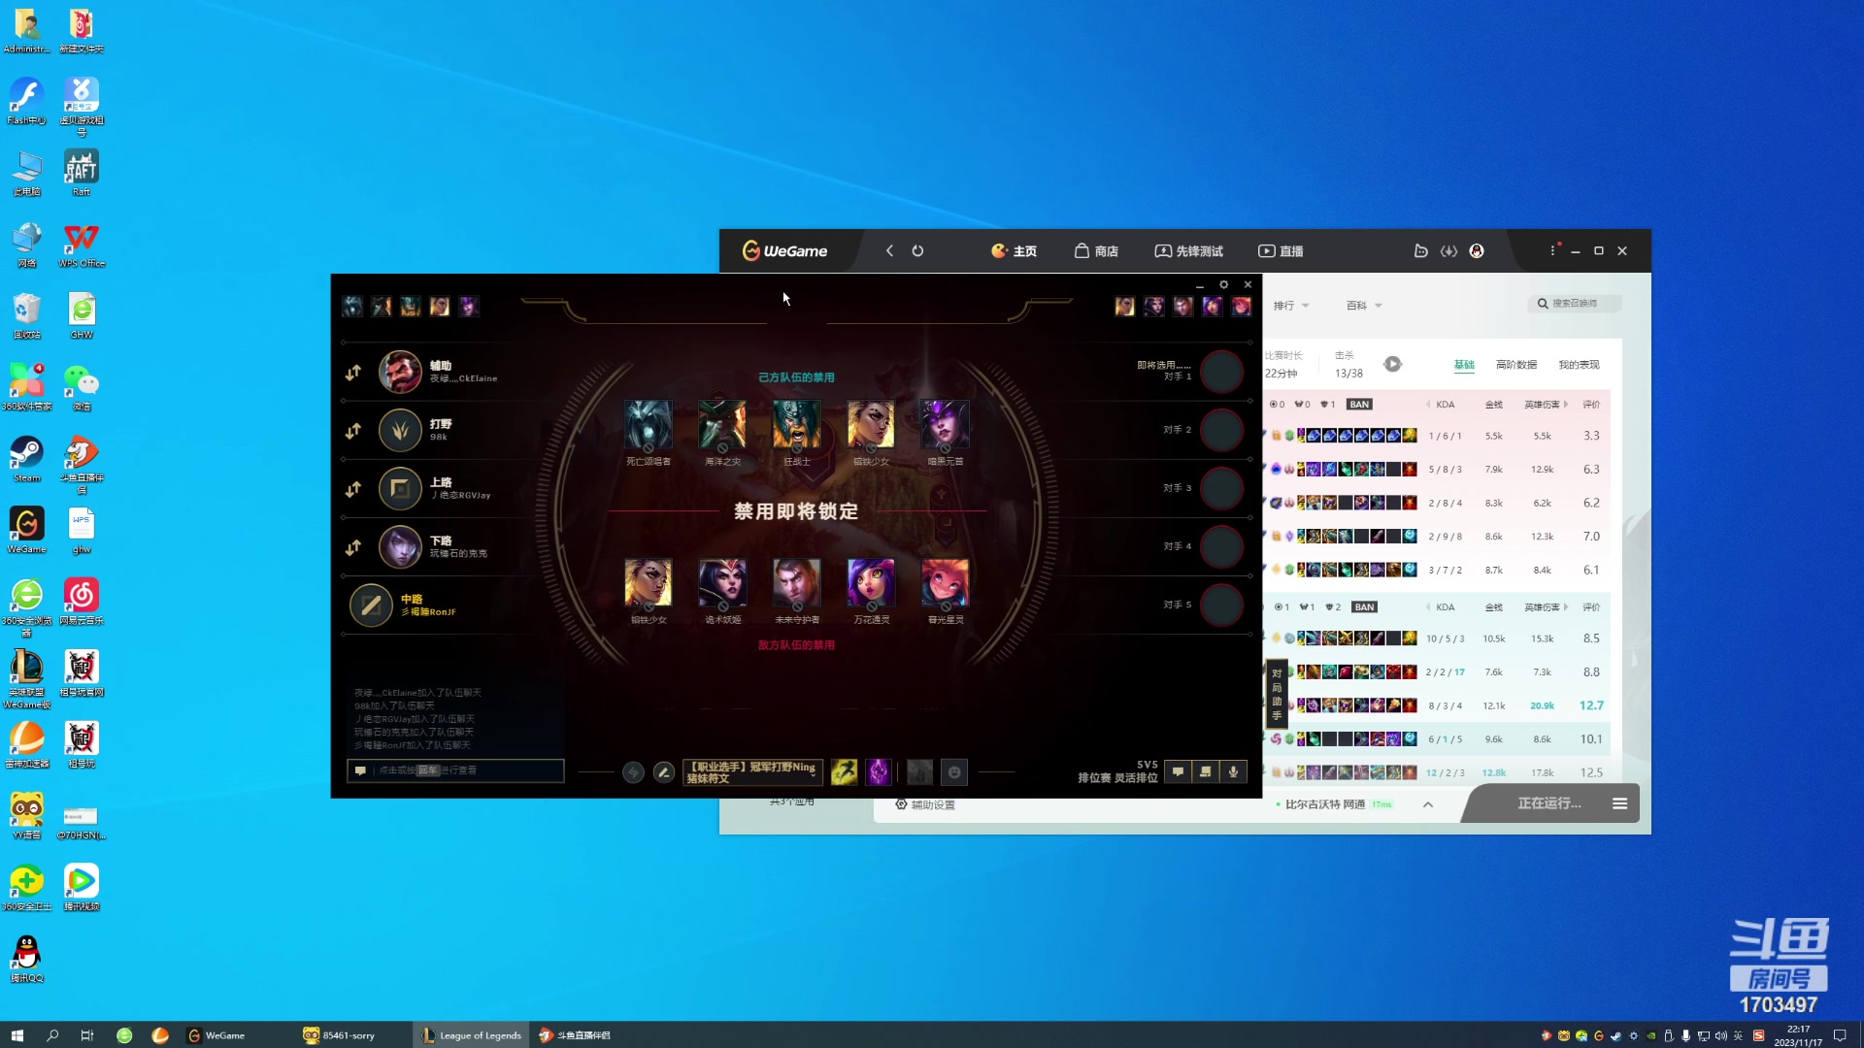Image resolution: width=1864 pixels, height=1048 pixels.
Task: Click the microphone toggle icon in bottom bar
Action: tap(1232, 770)
